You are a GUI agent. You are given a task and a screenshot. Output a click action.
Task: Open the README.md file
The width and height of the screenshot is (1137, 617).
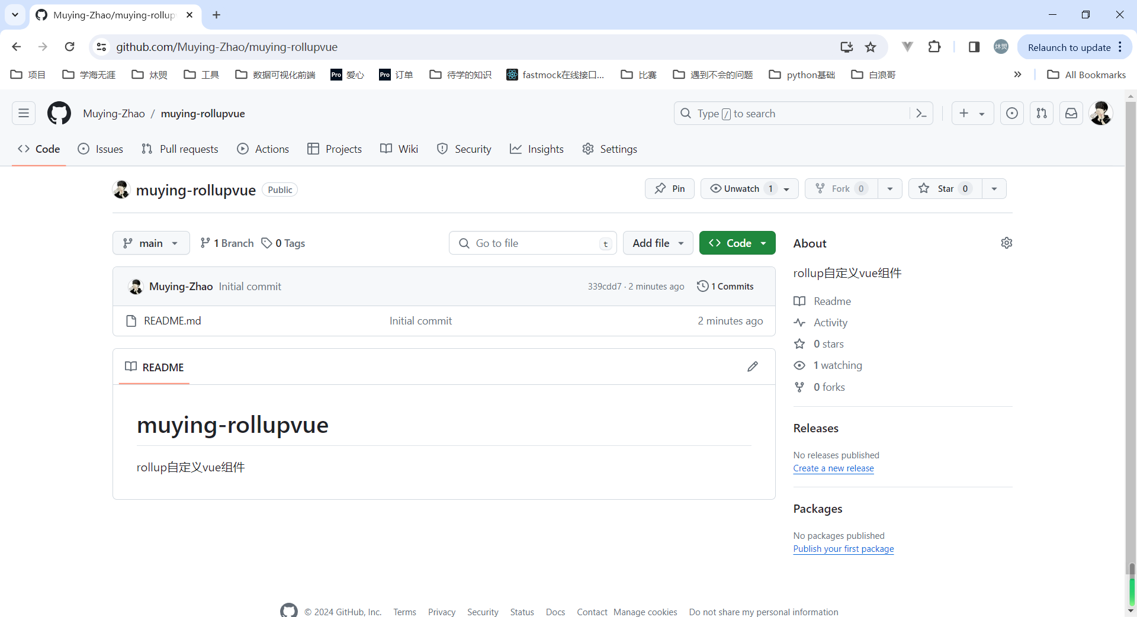172,321
